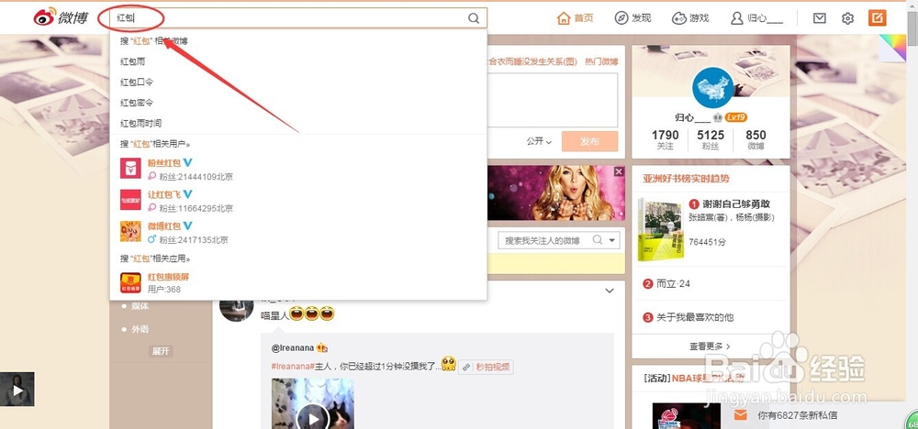Open dropdown arrow beside followed-posts search
918x429 pixels.
coord(612,240)
